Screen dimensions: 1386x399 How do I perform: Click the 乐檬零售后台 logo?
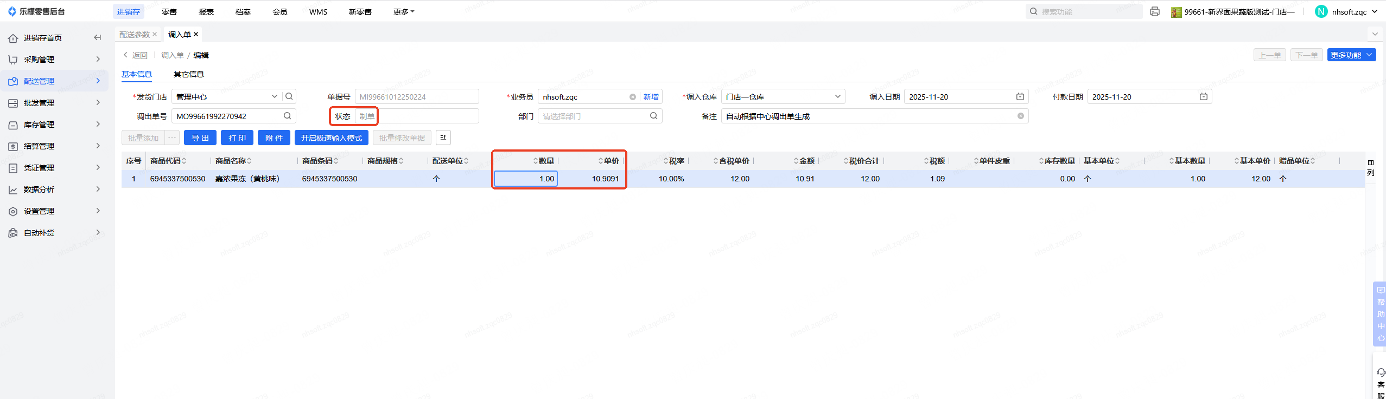coord(36,11)
